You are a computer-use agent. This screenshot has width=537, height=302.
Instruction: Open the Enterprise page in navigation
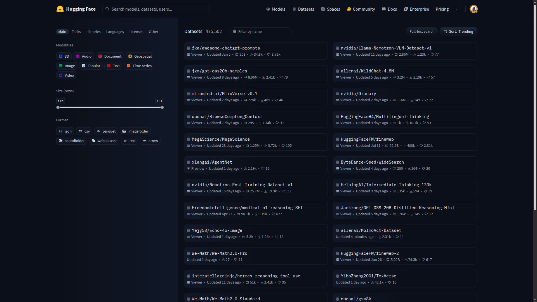click(416, 9)
